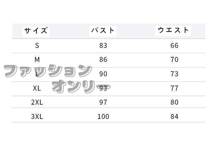Click the ウエスト column header
Viewport: 218px width, 147px height.
coord(174,30)
